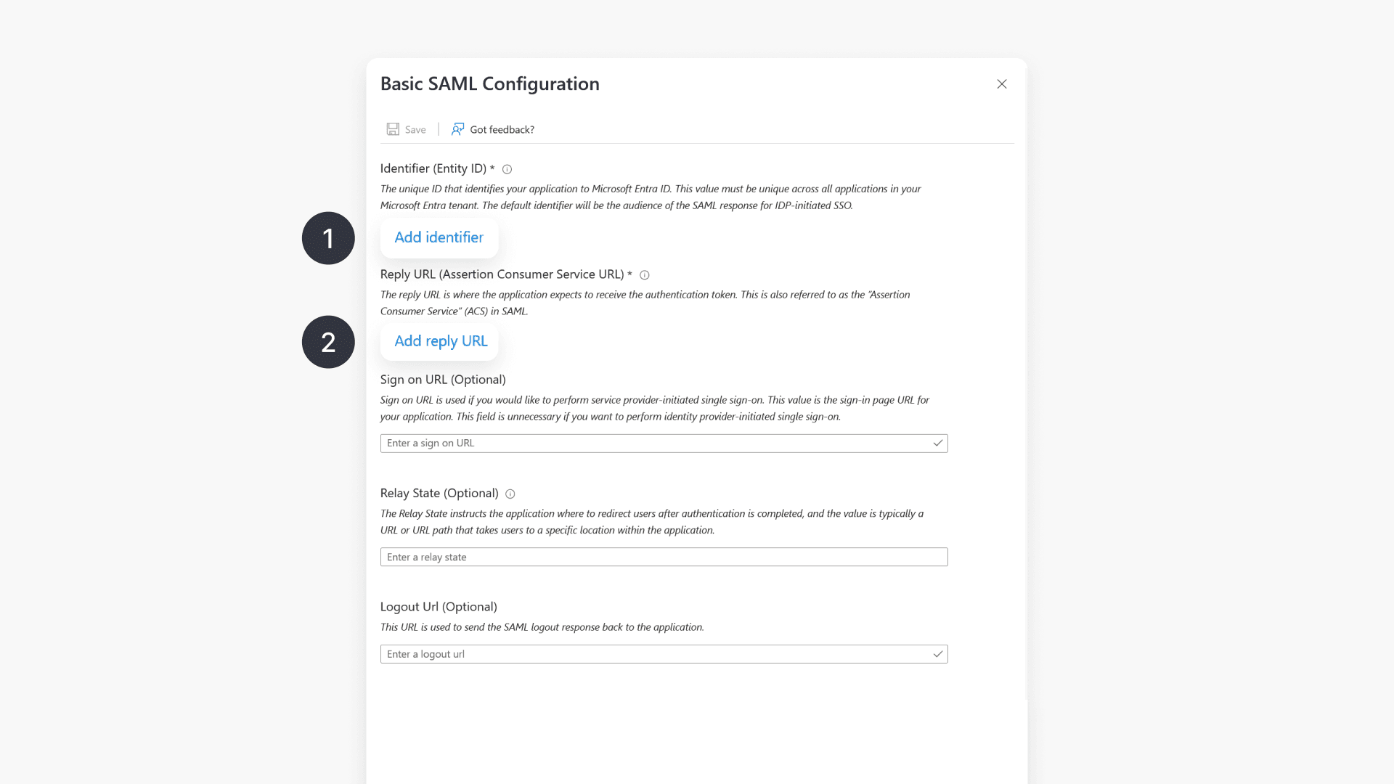Focus the Enter a relay state field
The width and height of the screenshot is (1394, 784).
[x=653, y=557]
